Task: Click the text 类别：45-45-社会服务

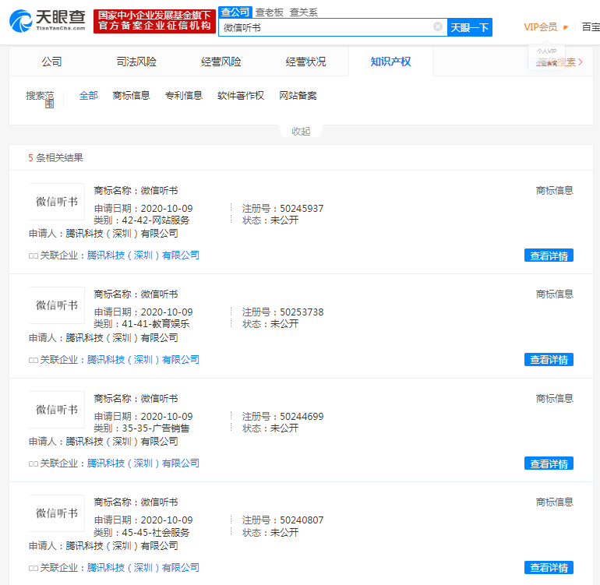Action: (x=142, y=533)
